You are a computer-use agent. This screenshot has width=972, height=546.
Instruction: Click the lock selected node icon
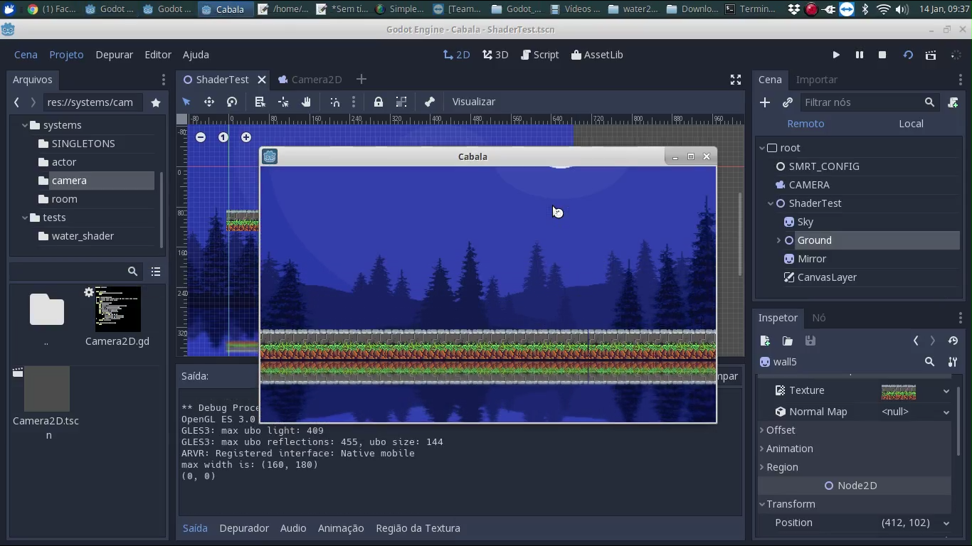pos(379,102)
